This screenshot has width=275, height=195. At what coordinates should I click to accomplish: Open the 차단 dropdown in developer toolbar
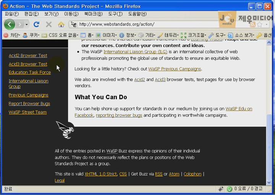coord(15,35)
